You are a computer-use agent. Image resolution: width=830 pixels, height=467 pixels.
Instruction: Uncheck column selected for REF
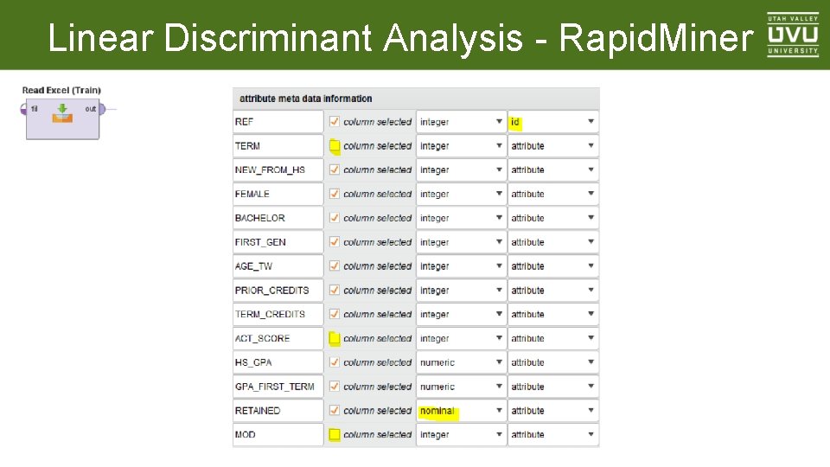(334, 122)
